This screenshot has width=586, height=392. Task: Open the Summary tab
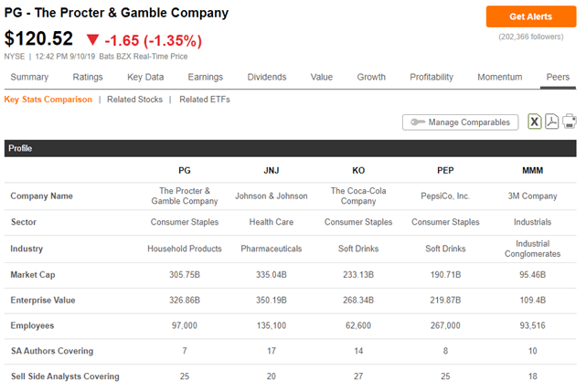pyautogui.click(x=29, y=78)
